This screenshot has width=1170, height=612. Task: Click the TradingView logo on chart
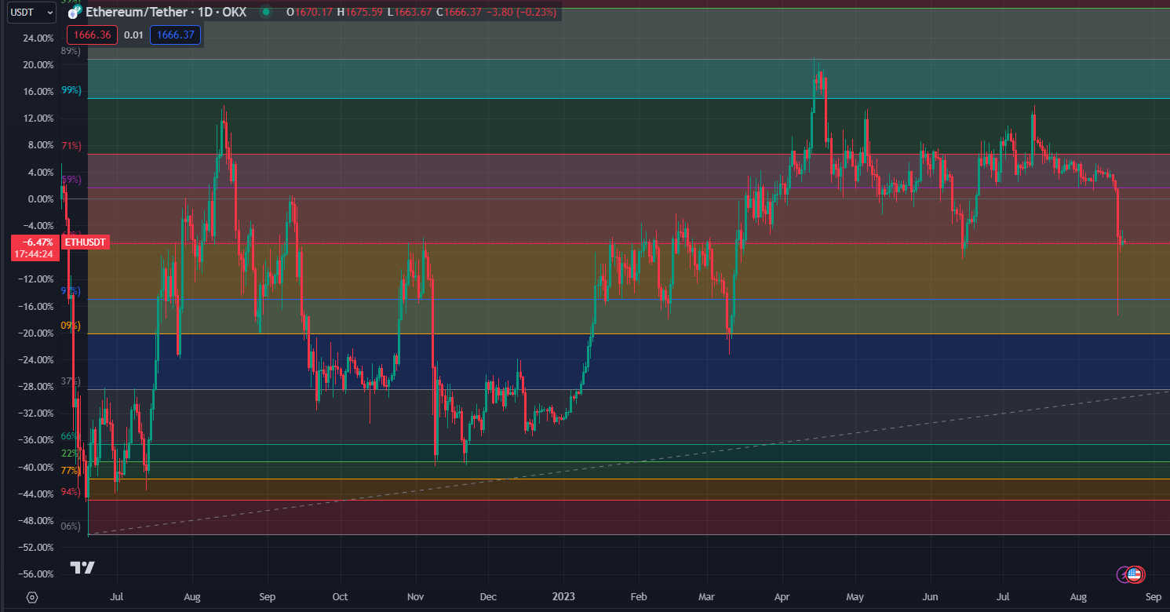pyautogui.click(x=82, y=567)
